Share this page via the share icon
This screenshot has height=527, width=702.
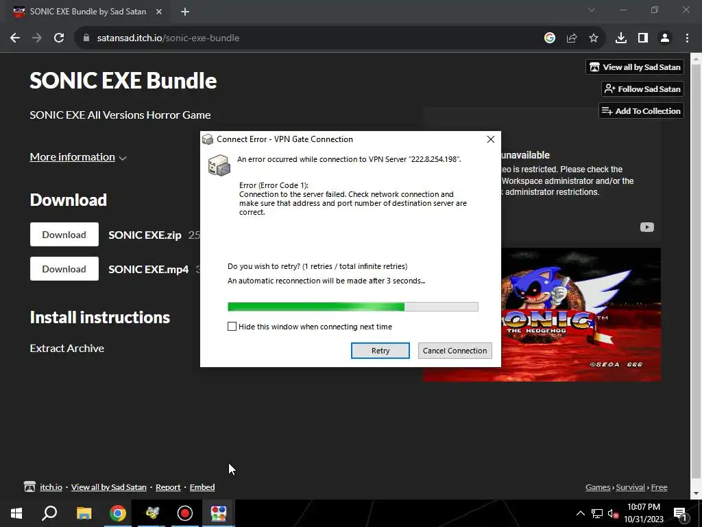572,38
